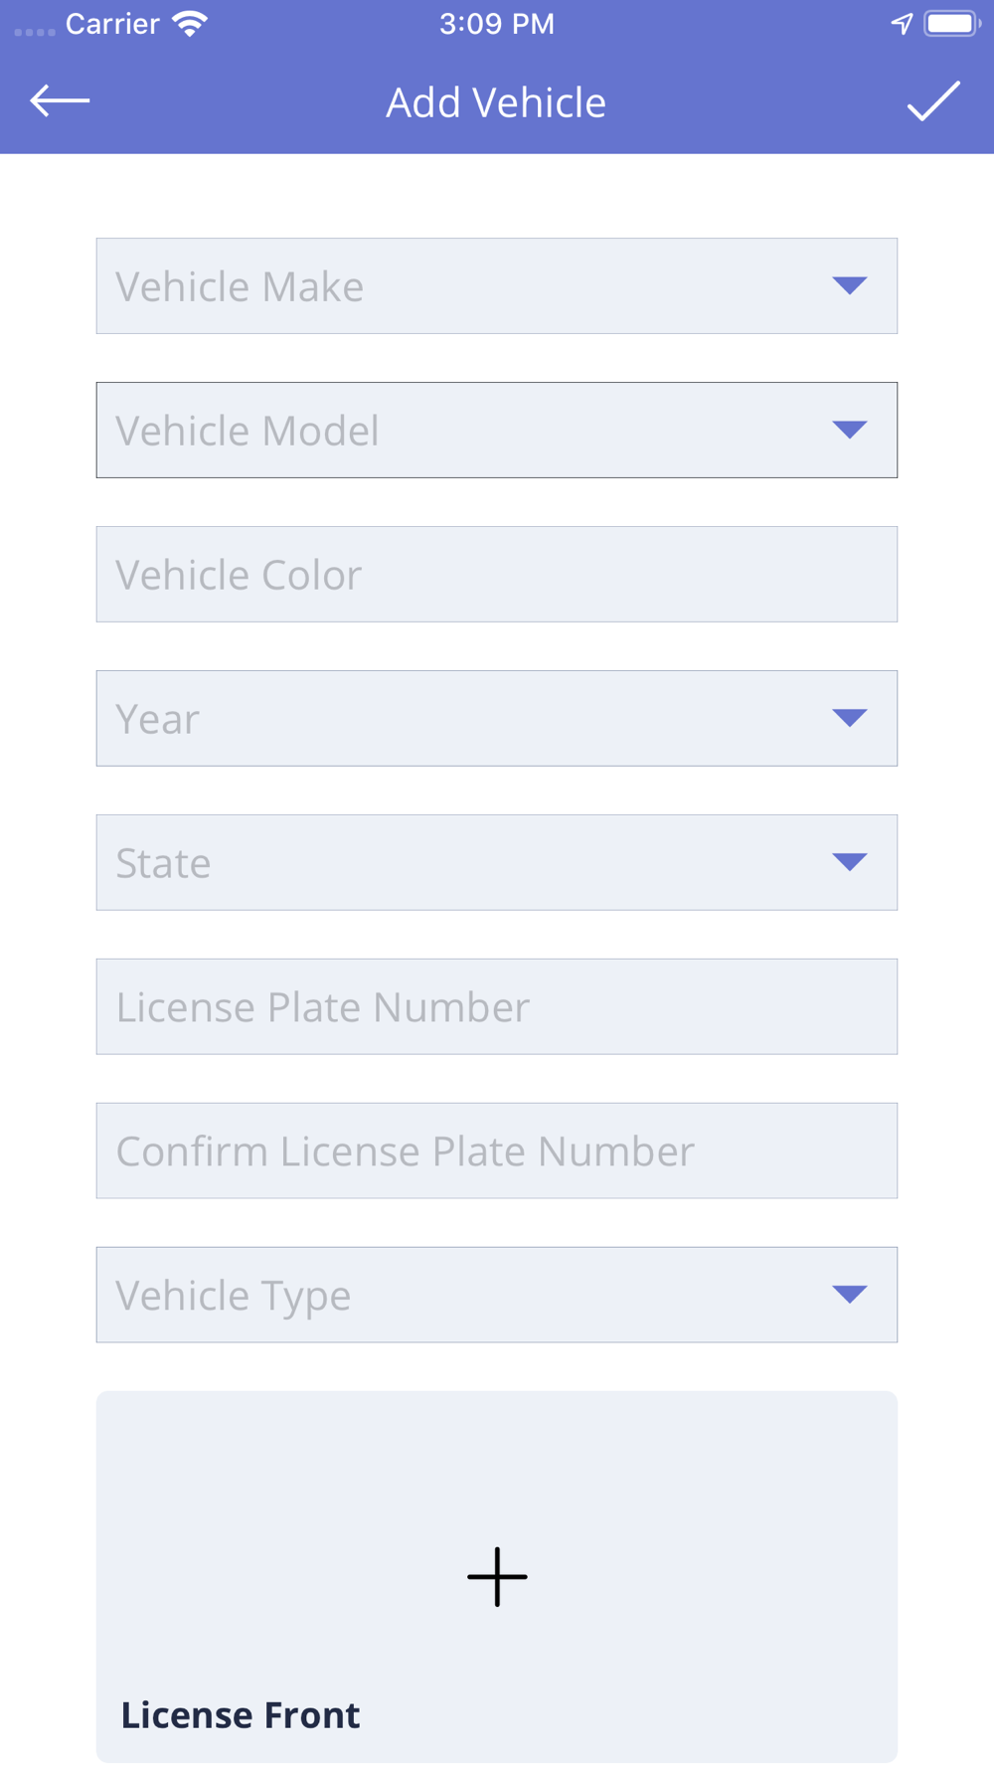
Task: Select the Confirm License Plate Number field
Action: click(497, 1150)
